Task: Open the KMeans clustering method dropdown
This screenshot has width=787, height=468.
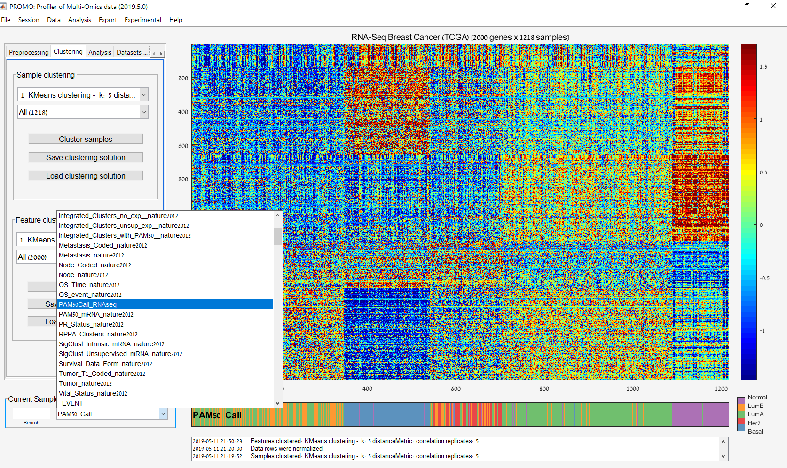Action: click(x=143, y=94)
